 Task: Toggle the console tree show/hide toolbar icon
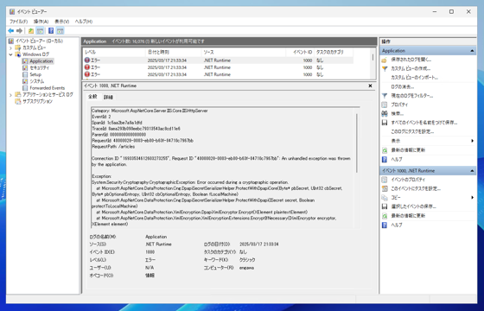[x=40, y=31]
